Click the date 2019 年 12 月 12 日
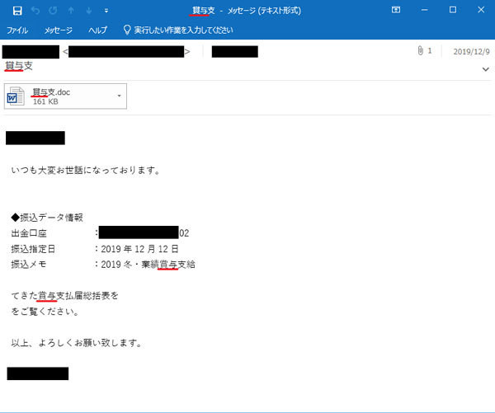495x413 pixels. 140,249
